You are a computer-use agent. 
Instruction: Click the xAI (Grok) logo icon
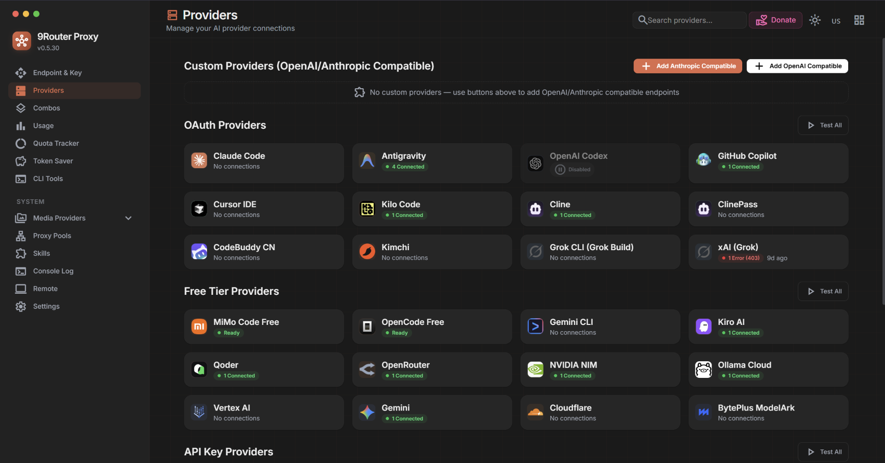point(704,252)
